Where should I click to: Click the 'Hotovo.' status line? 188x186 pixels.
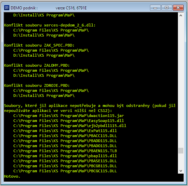[12, 176]
